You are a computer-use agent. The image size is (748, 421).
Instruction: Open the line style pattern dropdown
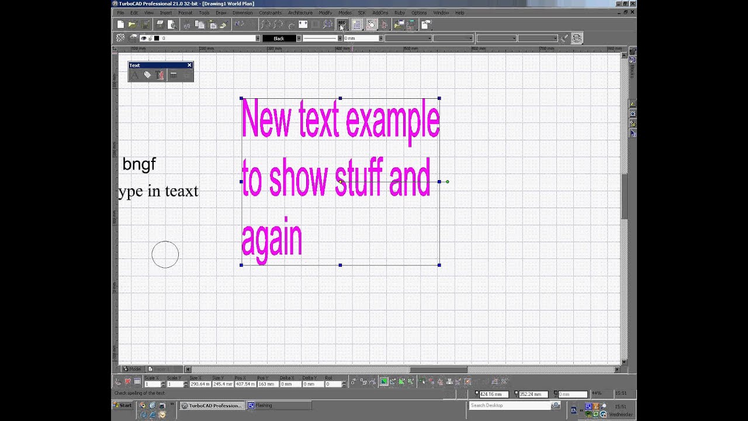[x=340, y=38]
